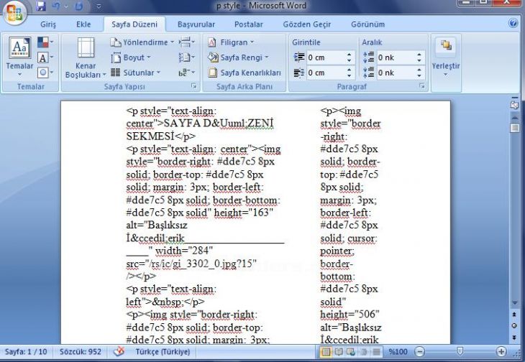
Task: Open Boyut page size menu
Action: (131, 57)
